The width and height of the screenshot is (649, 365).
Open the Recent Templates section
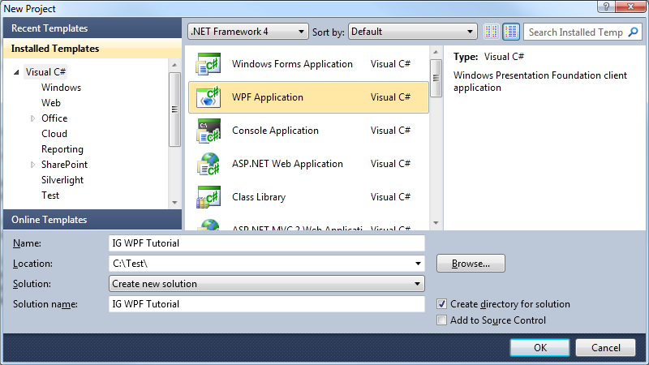tap(92, 28)
